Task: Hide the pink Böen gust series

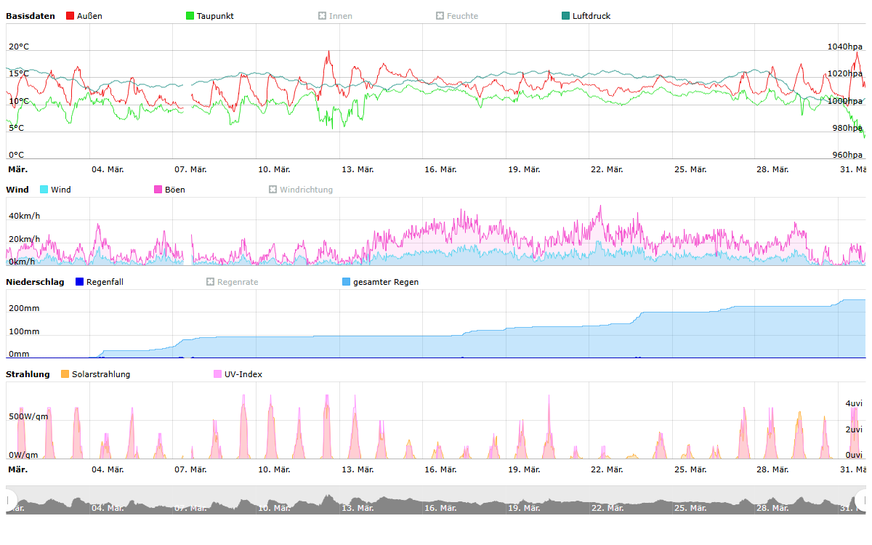Action: [x=158, y=190]
